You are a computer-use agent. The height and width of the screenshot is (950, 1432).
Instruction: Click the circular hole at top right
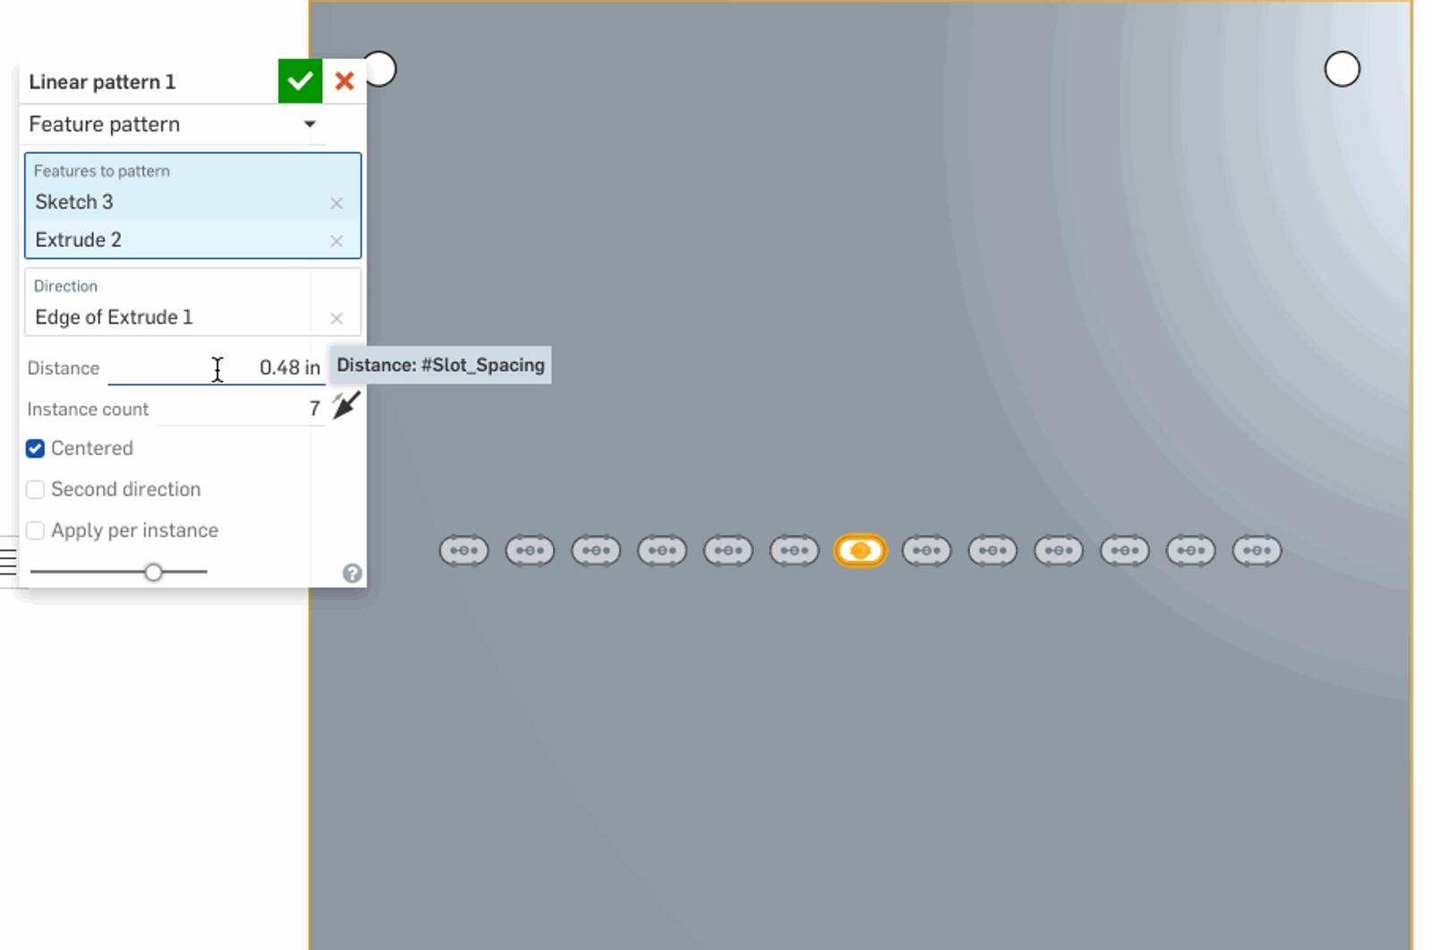click(1342, 69)
